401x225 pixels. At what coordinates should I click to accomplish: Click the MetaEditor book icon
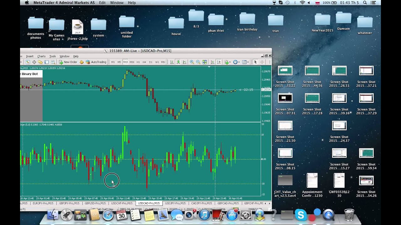pyautogui.click(x=81, y=62)
